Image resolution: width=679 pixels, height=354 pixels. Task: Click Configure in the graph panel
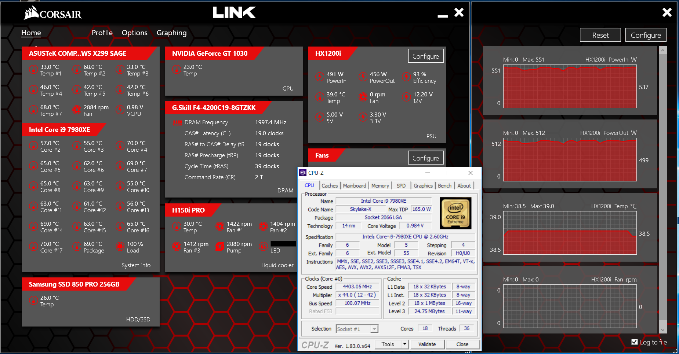[646, 35]
